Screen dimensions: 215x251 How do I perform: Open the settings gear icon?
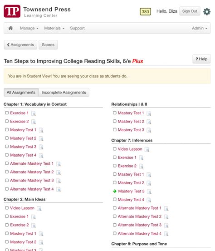click(207, 11)
